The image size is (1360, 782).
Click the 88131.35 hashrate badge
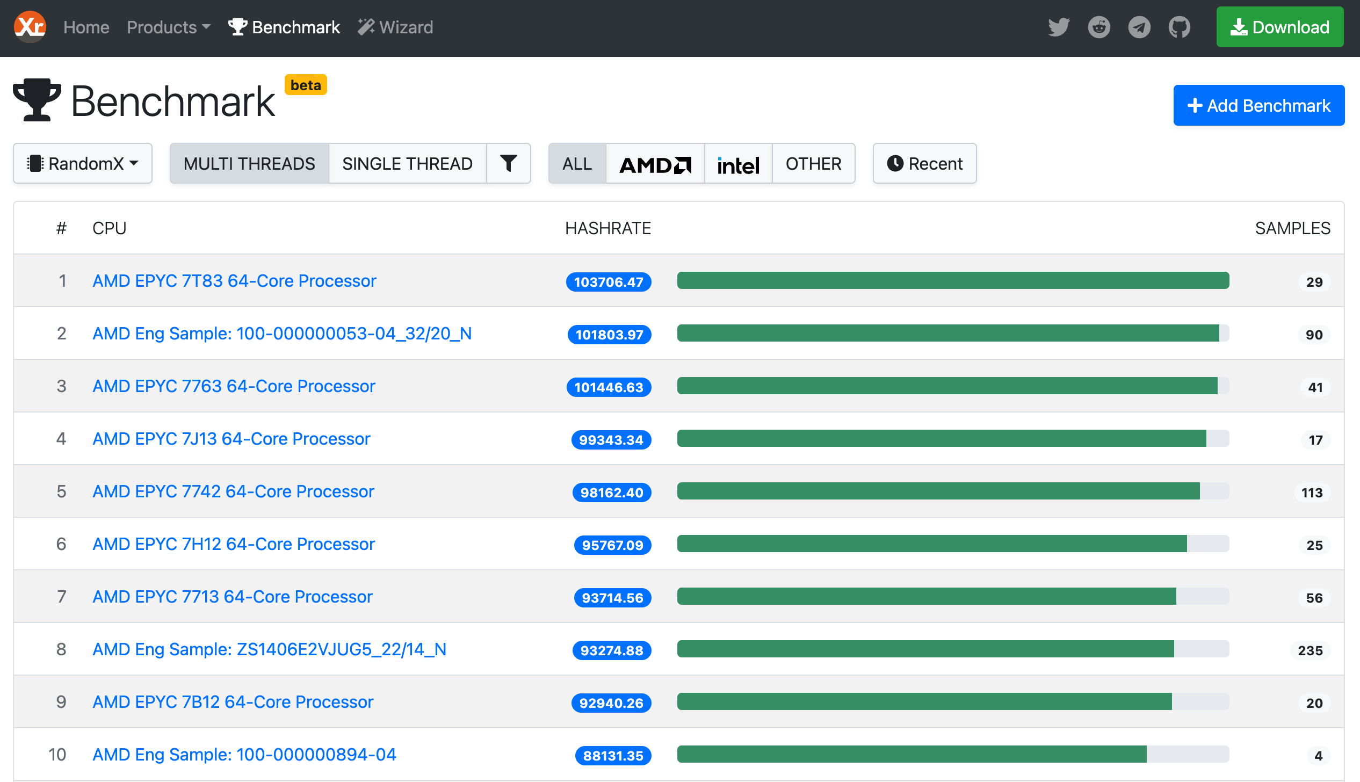point(613,756)
